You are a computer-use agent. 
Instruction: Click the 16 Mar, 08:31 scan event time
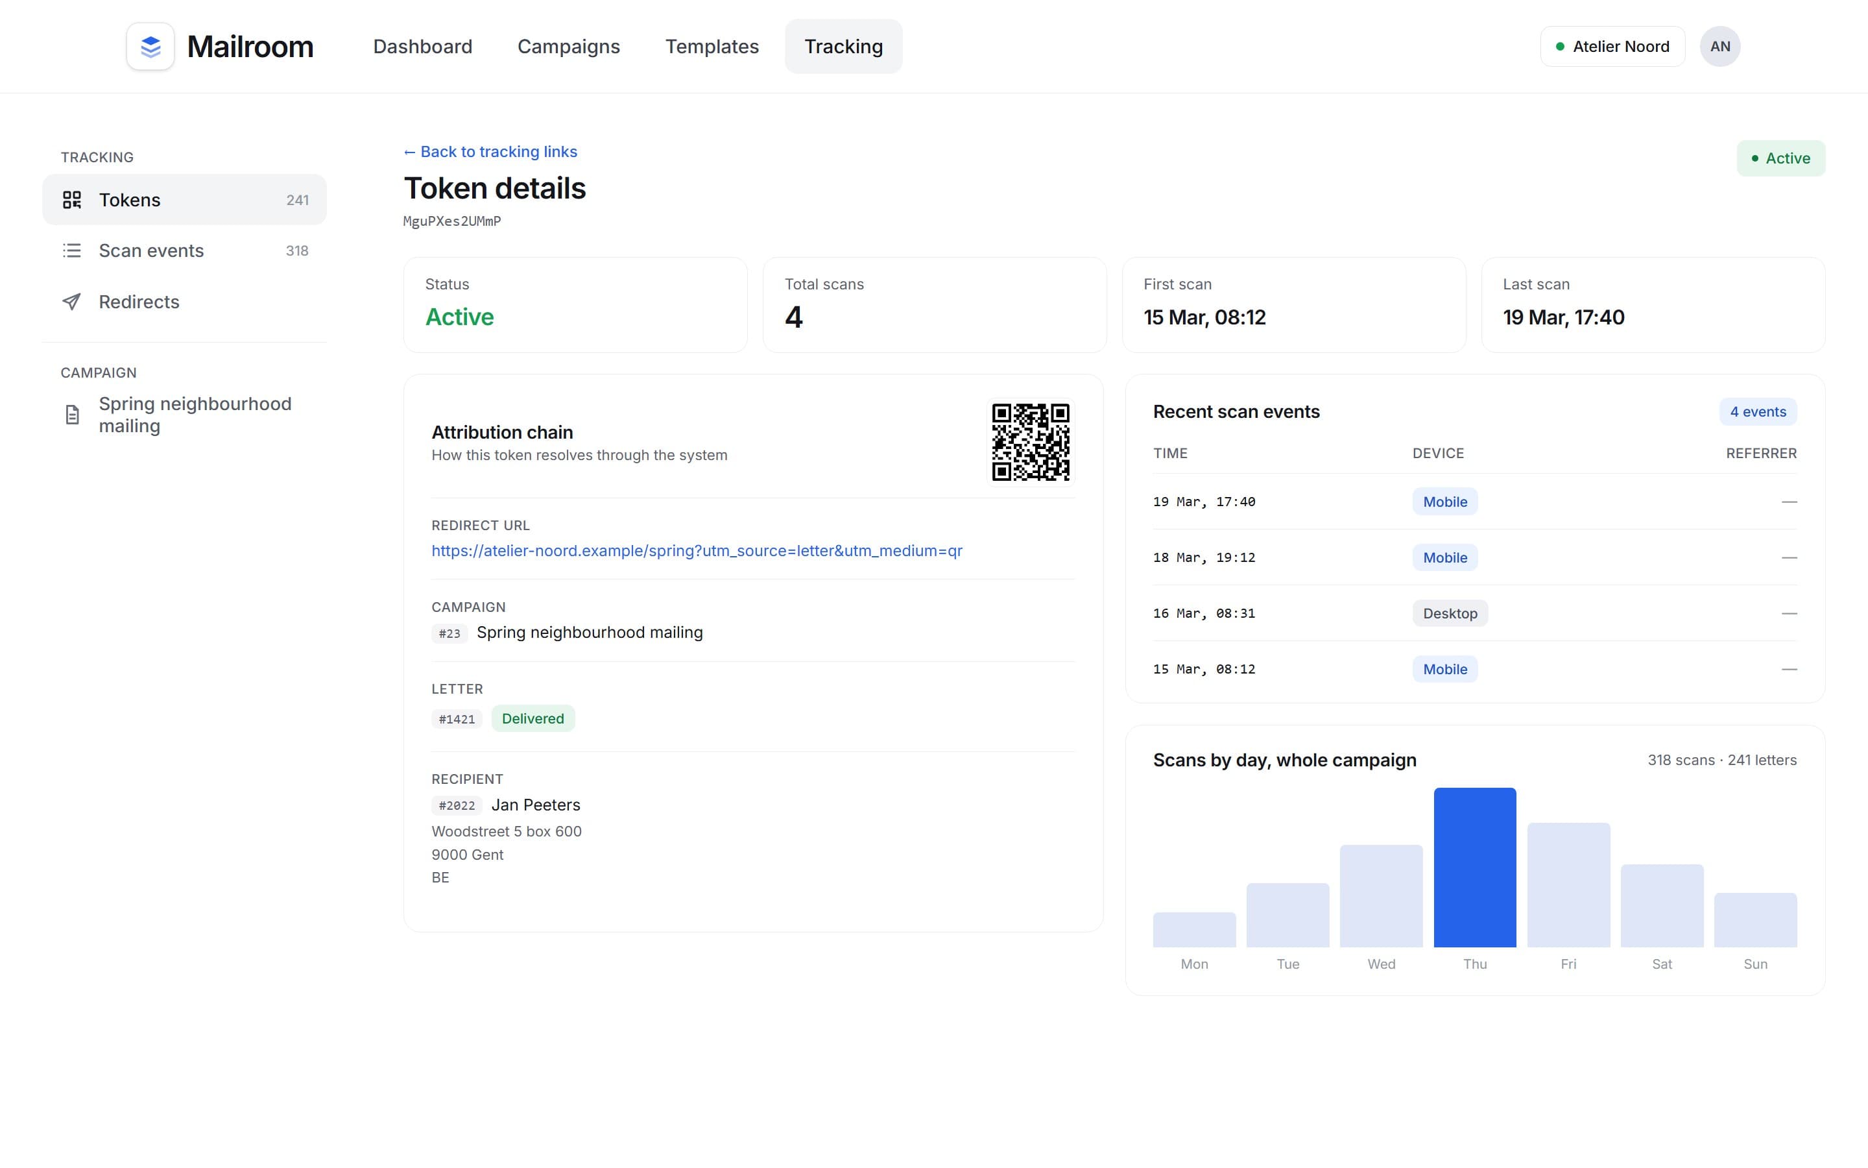(x=1204, y=613)
